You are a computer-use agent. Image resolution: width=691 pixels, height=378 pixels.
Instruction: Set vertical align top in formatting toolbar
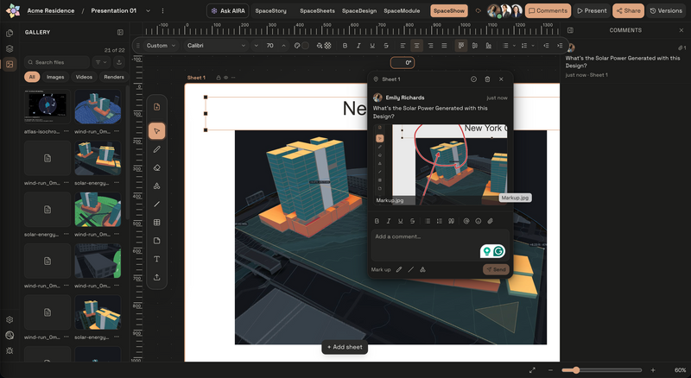[461, 46]
